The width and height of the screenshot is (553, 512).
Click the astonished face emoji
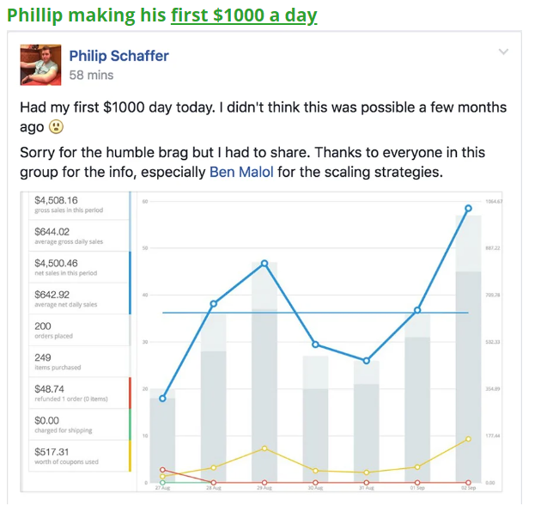point(56,127)
